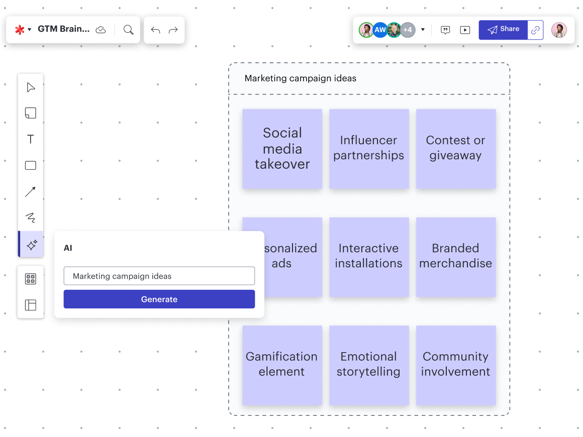Click the Marketing campaign ideas prompt field
The height and width of the screenshot is (437, 583).
coord(159,276)
